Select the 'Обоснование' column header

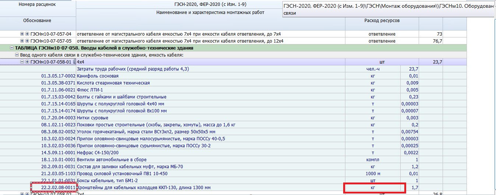(37, 21)
